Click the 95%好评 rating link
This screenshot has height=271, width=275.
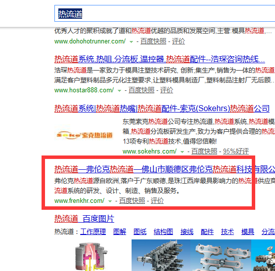coord(236,151)
